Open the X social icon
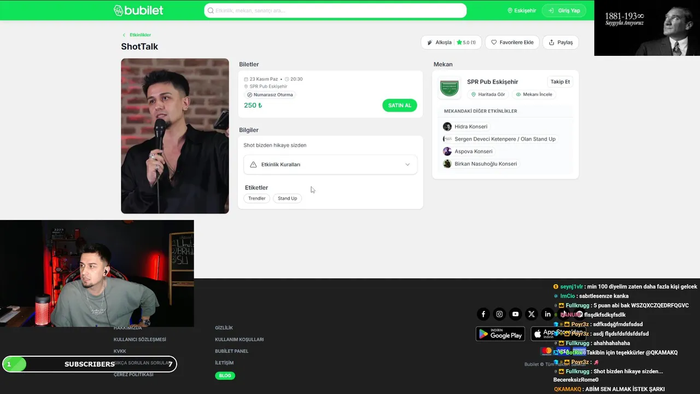The height and width of the screenshot is (394, 700). (x=531, y=314)
